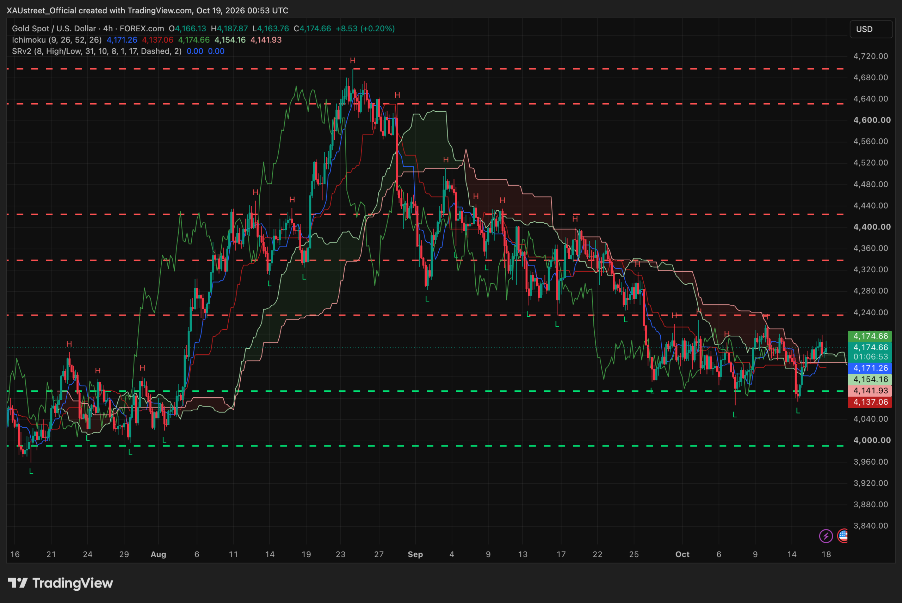
Task: Click the Sep label on time axis
Action: (415, 554)
